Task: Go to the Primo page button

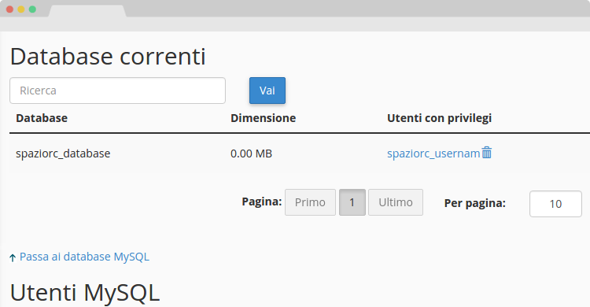Action: coord(310,202)
